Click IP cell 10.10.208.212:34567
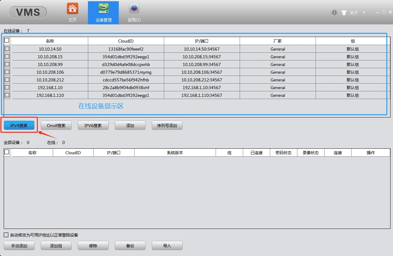Screen dimensions: 393x256 point(202,80)
